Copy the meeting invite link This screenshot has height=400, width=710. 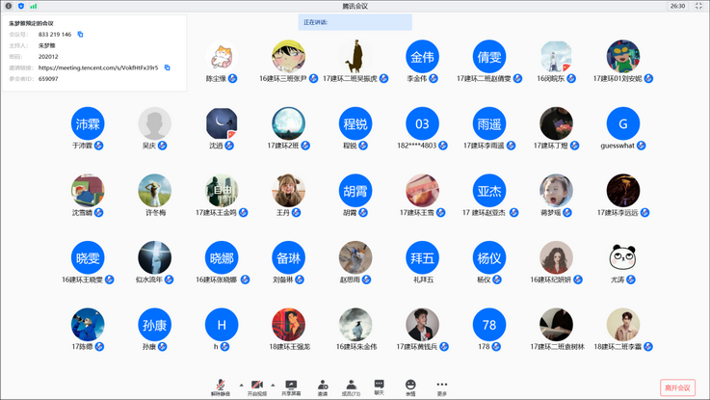(168, 67)
